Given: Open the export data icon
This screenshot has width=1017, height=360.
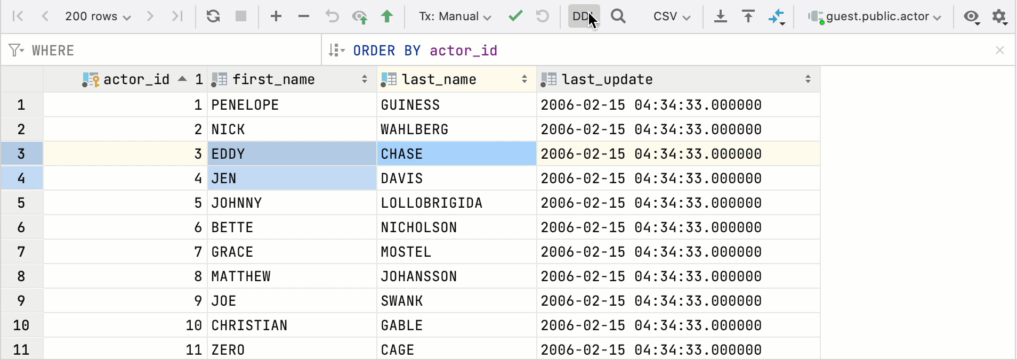Looking at the screenshot, I should (721, 17).
